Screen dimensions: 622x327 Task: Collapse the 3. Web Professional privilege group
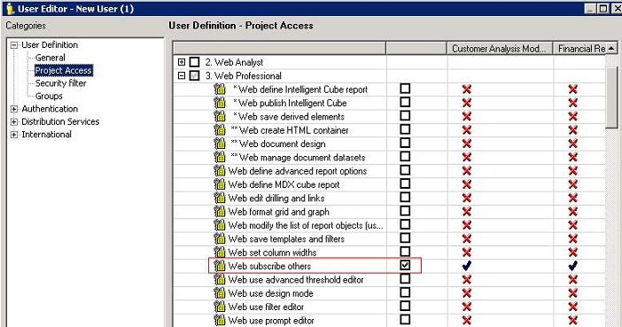coord(182,75)
